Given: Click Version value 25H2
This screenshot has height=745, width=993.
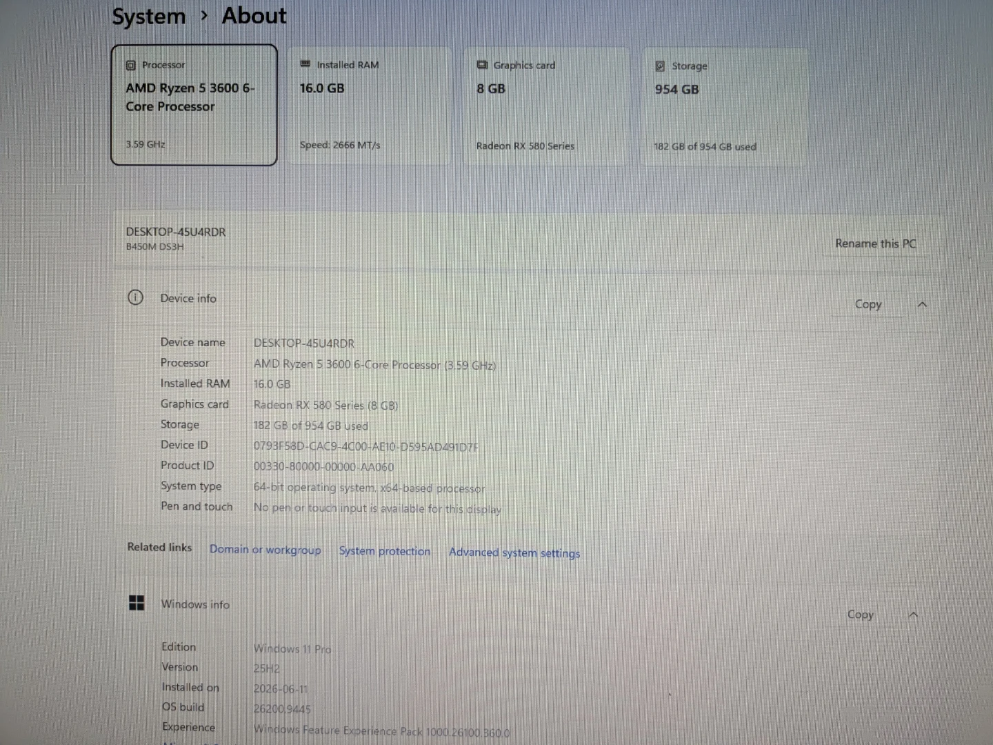Looking at the screenshot, I should coord(267,668).
